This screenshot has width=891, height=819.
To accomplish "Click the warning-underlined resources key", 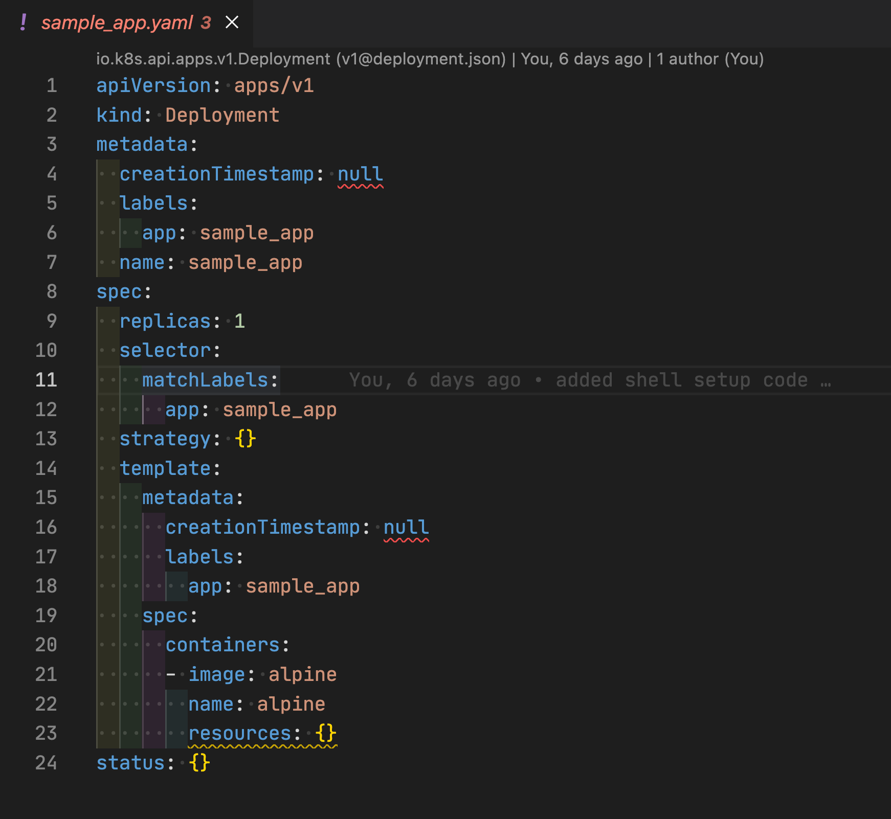I will pos(240,733).
